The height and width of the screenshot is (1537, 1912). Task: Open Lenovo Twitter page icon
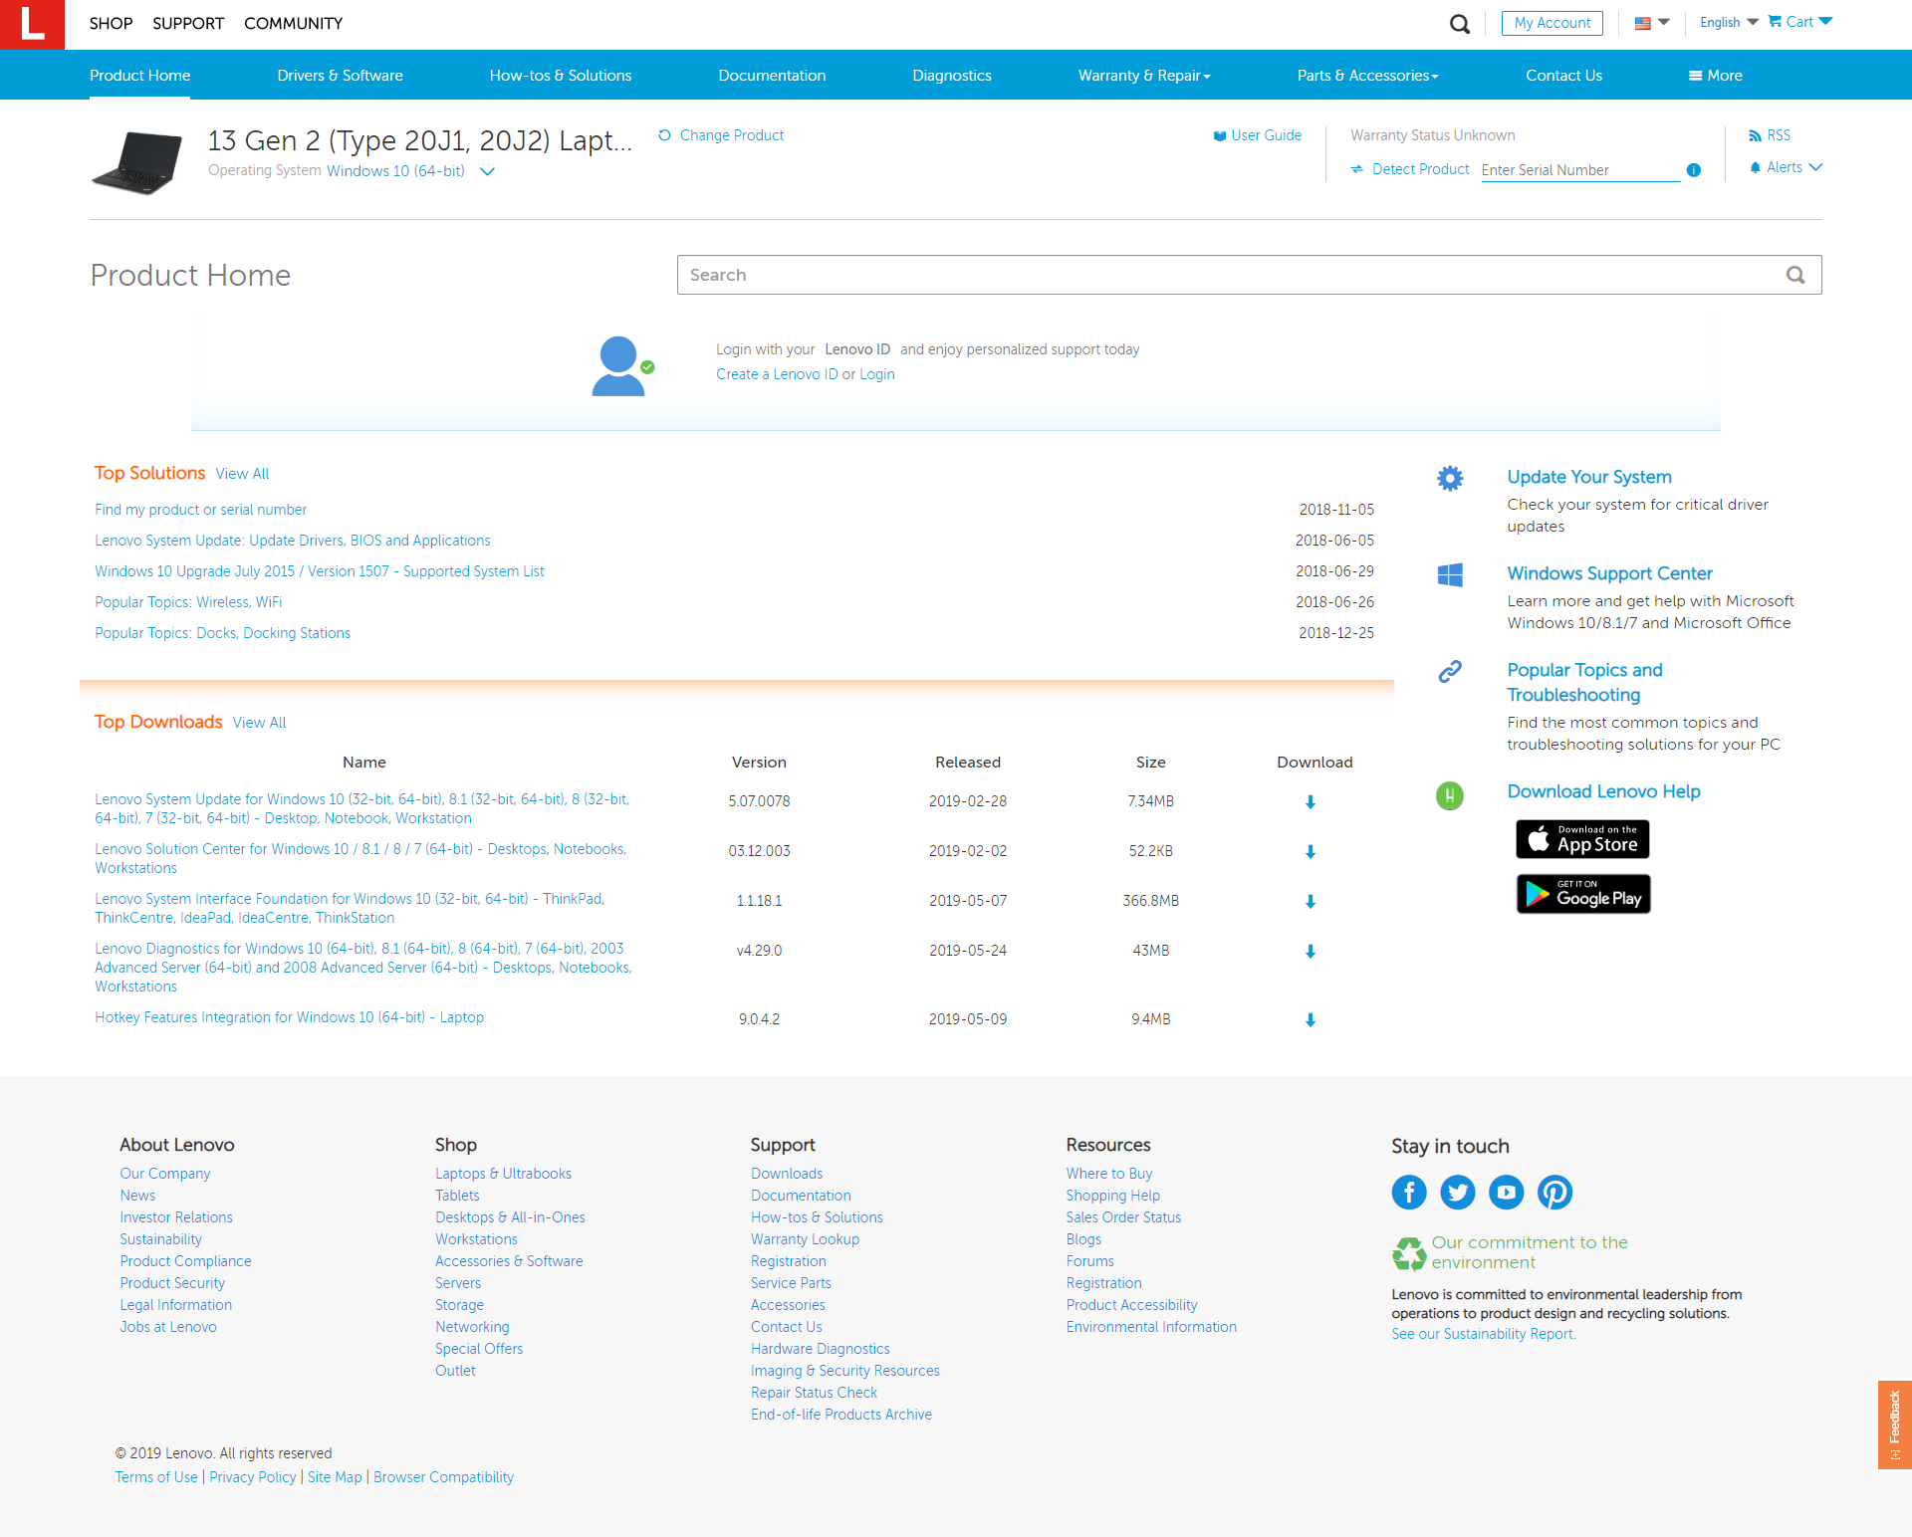click(x=1458, y=1192)
